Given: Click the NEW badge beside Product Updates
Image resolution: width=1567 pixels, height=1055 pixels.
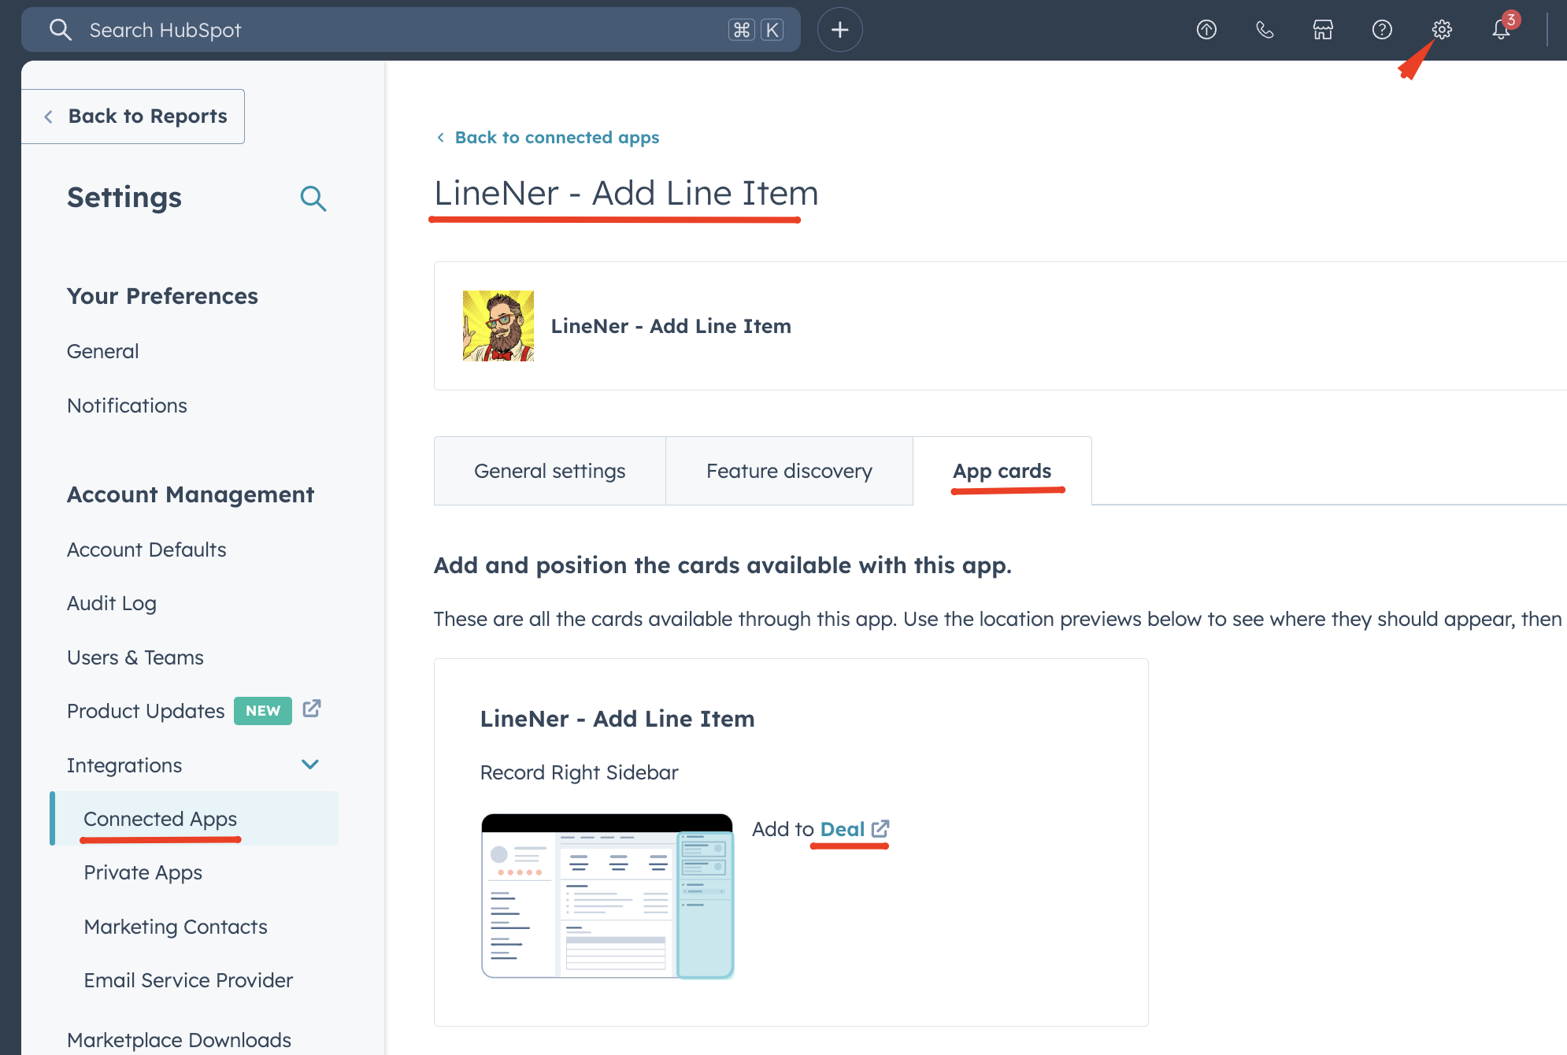Looking at the screenshot, I should 263,711.
